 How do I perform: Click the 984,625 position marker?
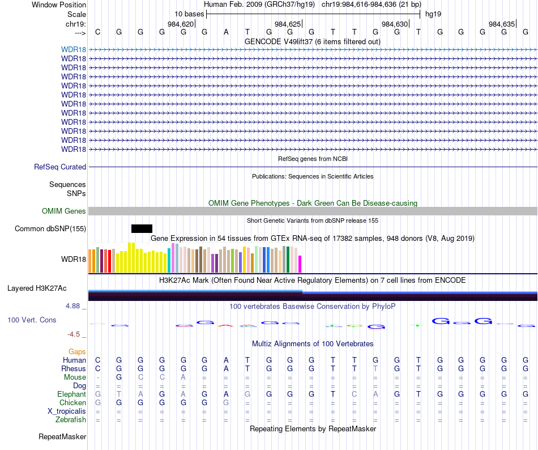tap(288, 24)
